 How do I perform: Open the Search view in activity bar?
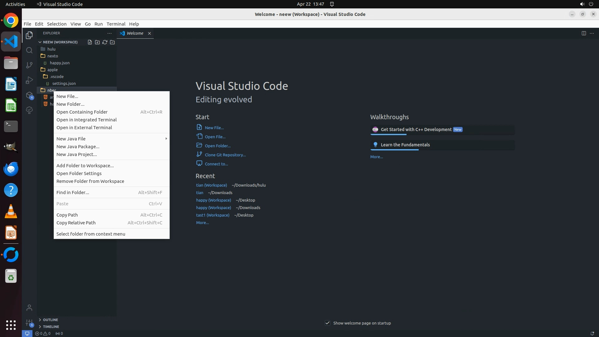pyautogui.click(x=29, y=50)
